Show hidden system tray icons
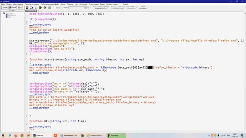The image size is (246, 138). pyautogui.click(x=209, y=135)
